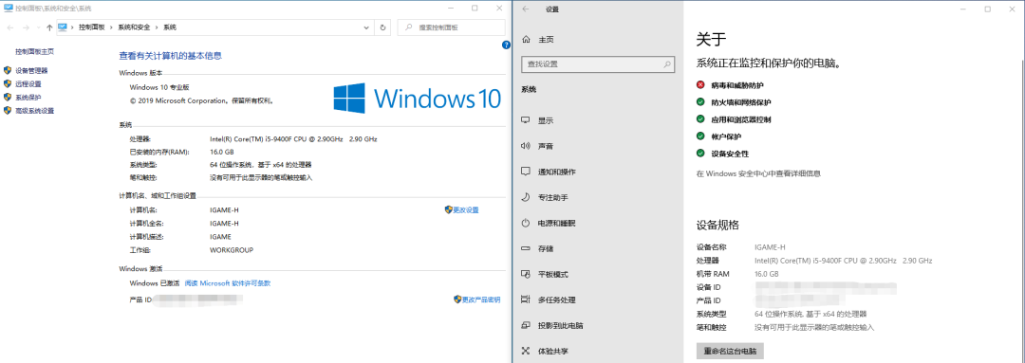
Task: Open the blue help question mark icon
Action: click(506, 45)
